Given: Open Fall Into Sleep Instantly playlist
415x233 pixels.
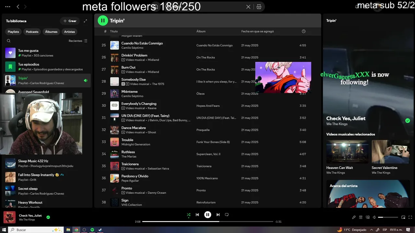Looking at the screenshot, I should pos(47,177).
